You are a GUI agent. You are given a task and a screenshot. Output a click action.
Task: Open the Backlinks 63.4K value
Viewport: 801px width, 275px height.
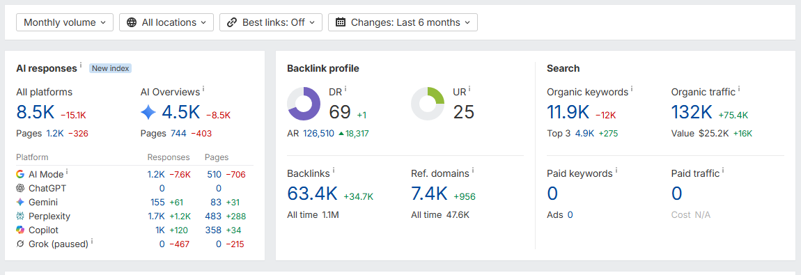[313, 194]
